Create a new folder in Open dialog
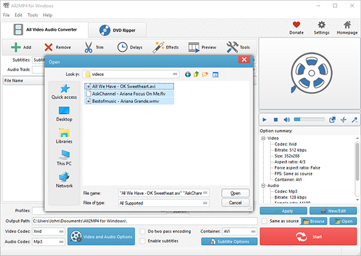The height and width of the screenshot is (256, 361). pyautogui.click(x=205, y=75)
